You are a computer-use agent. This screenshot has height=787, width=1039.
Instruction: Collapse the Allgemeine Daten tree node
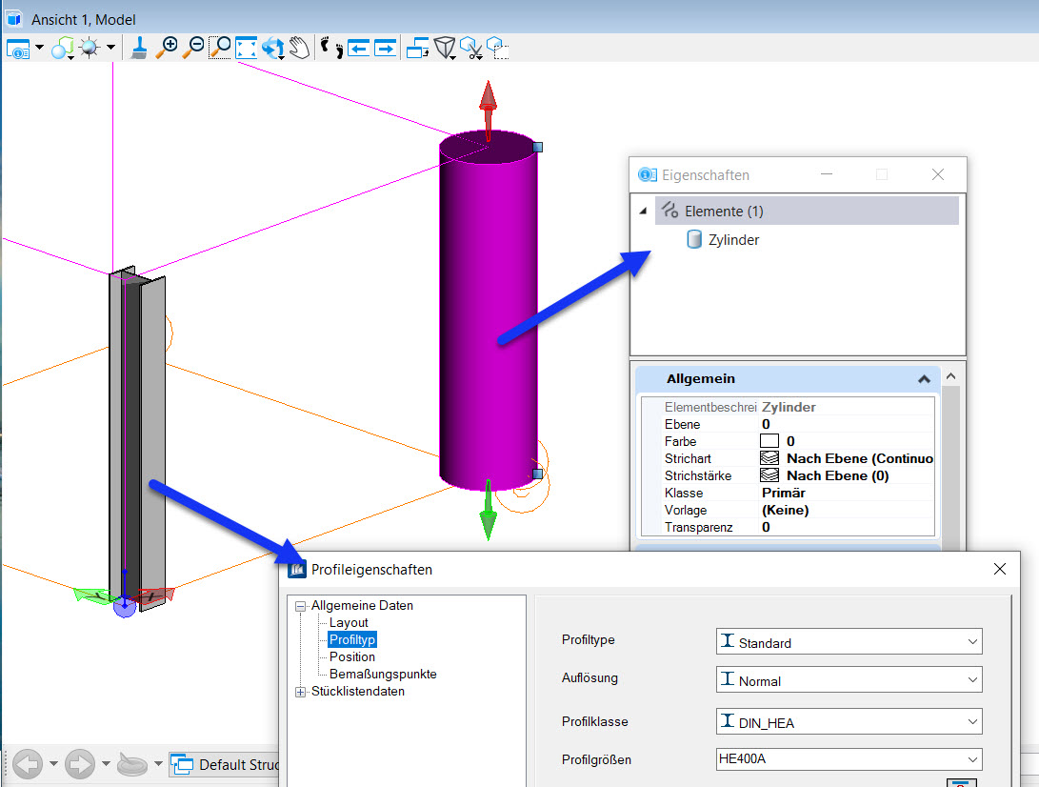[x=301, y=605]
